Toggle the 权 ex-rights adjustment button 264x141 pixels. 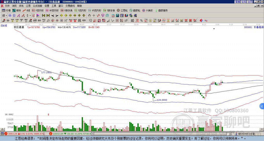[x=34, y=16]
